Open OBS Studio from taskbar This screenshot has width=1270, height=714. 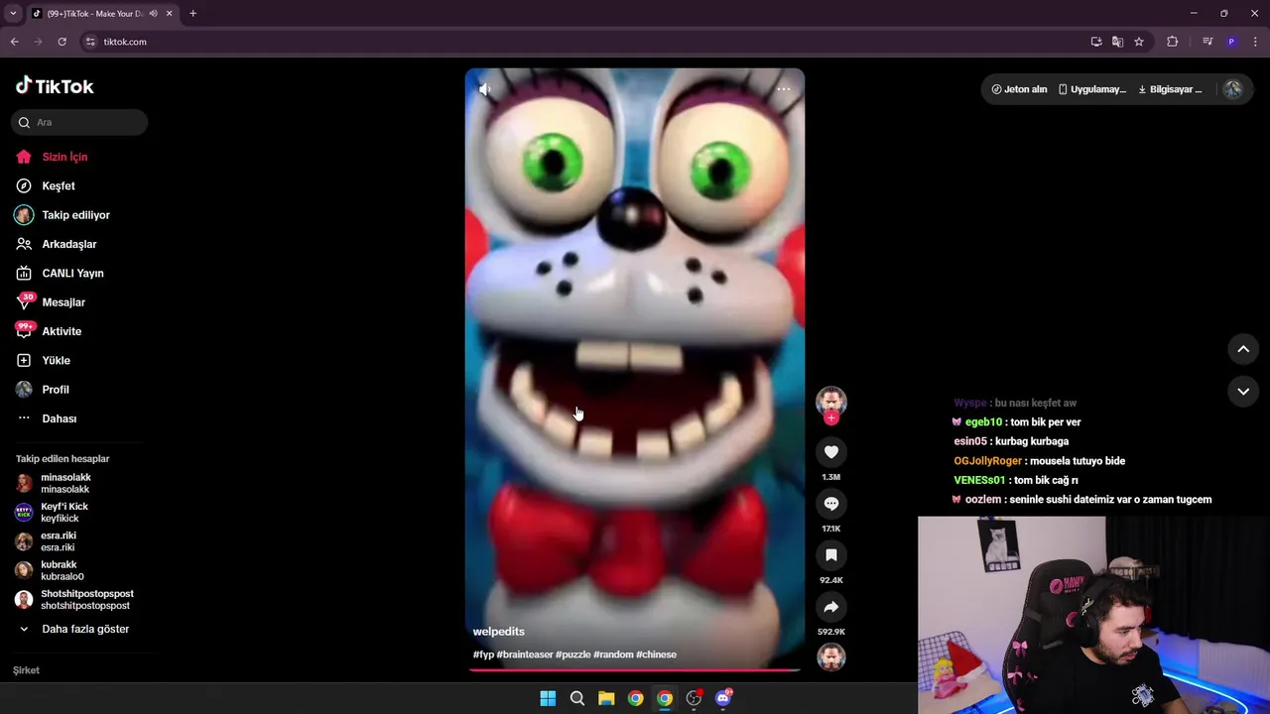tap(694, 698)
